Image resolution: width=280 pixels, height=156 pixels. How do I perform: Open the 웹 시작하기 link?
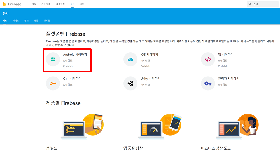tap(226, 55)
